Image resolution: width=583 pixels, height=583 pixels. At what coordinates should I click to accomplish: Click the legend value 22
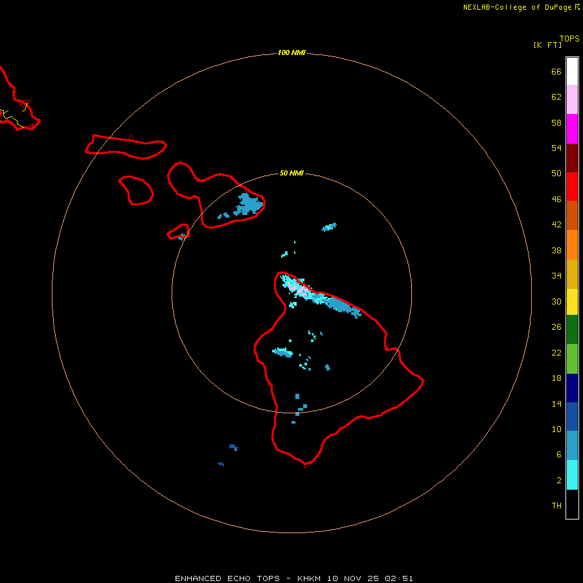point(556,353)
